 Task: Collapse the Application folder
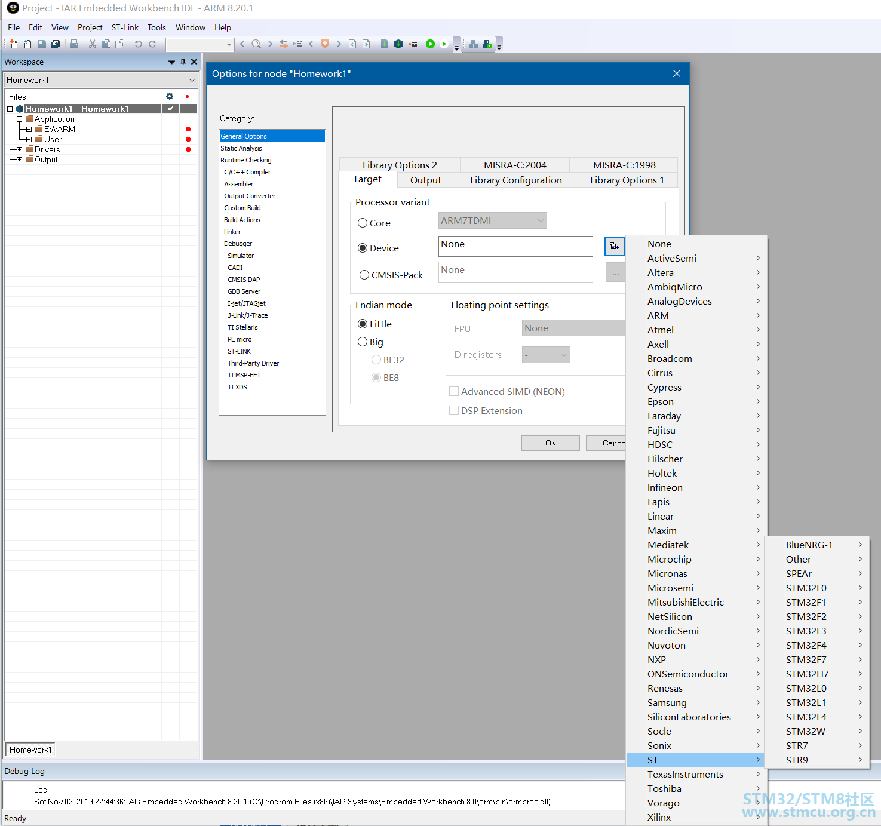19,119
